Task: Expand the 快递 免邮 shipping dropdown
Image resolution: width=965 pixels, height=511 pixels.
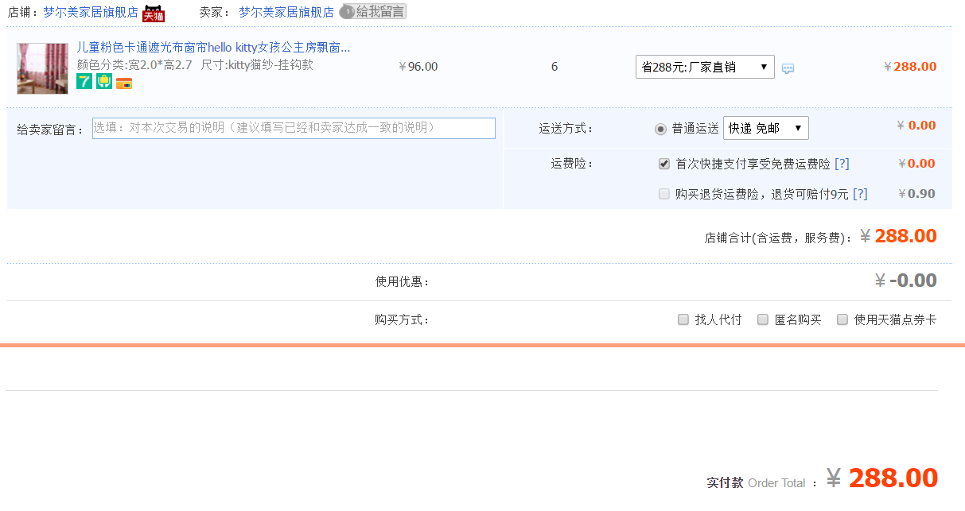Action: click(x=765, y=128)
